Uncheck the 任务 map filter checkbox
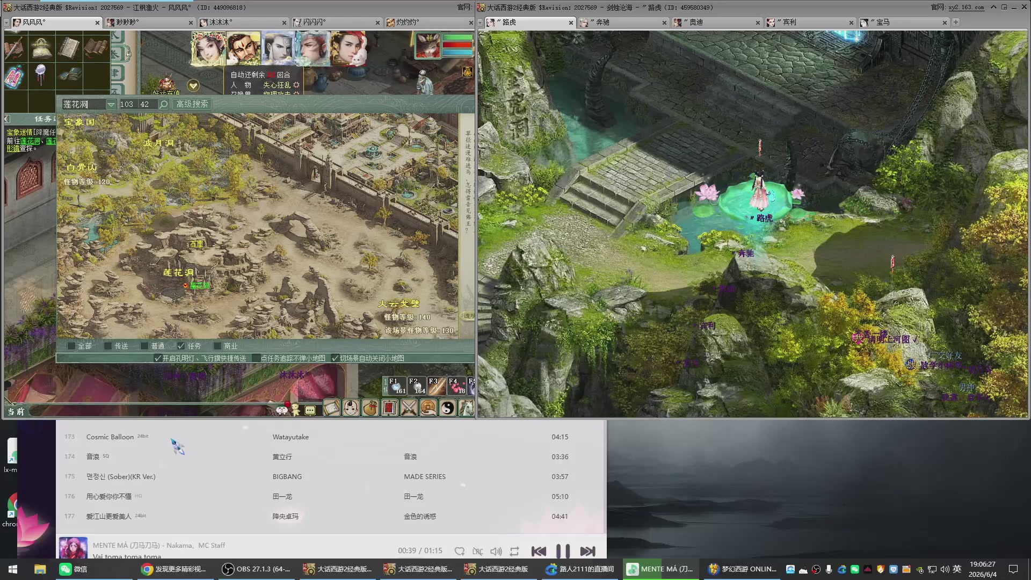The image size is (1031, 580). pos(181,346)
